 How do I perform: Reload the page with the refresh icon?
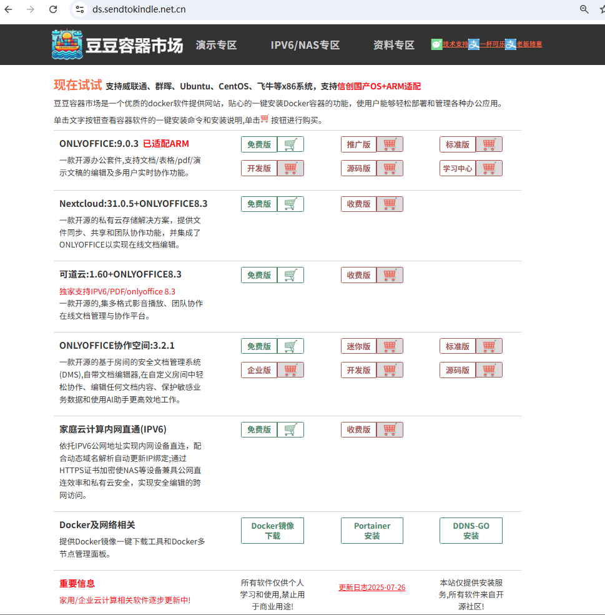pos(53,9)
